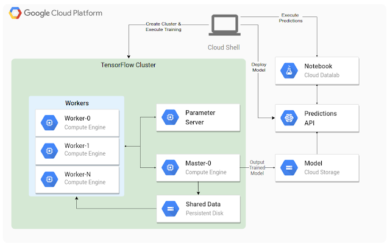390x247 pixels.
Task: Click the Cloud Shell laptop icon
Action: tap(225, 25)
